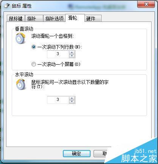
Task: Click the vertical scrolling wheel icon
Action: (x=20, y=38)
